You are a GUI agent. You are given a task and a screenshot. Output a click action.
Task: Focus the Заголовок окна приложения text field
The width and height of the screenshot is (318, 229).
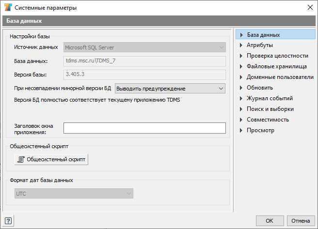coord(144,128)
